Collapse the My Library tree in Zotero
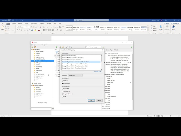The height and width of the screenshot is (136, 181). (x=32, y=50)
